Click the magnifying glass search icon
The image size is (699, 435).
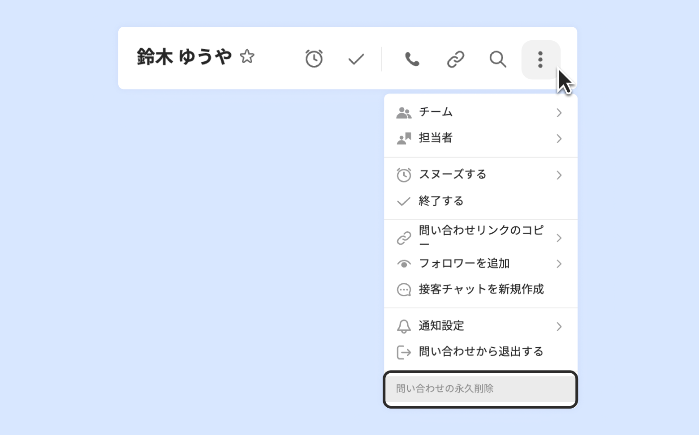pos(497,59)
